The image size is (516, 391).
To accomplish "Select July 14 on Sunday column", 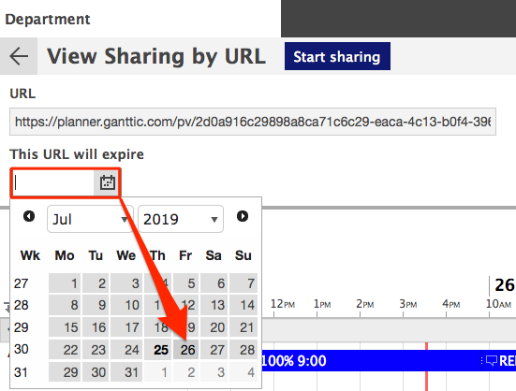I will [243, 305].
